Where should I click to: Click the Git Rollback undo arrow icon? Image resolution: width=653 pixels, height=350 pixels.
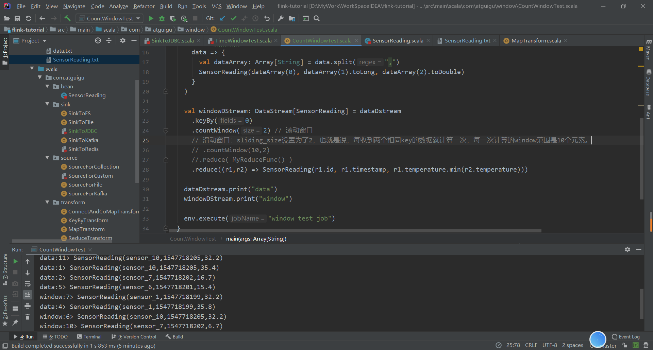pos(267,18)
